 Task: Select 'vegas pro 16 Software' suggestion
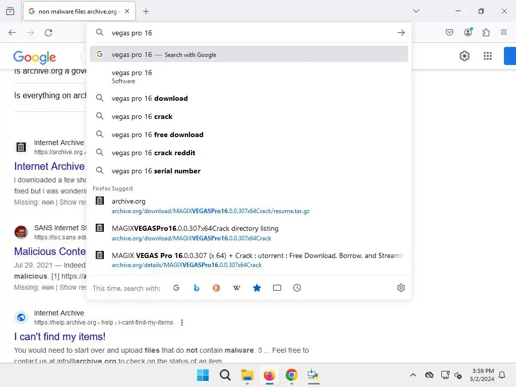tap(249, 77)
